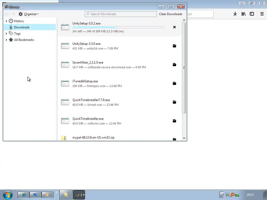Click the SevenMizer file icon
267x200 pixels.
click(x=65, y=65)
